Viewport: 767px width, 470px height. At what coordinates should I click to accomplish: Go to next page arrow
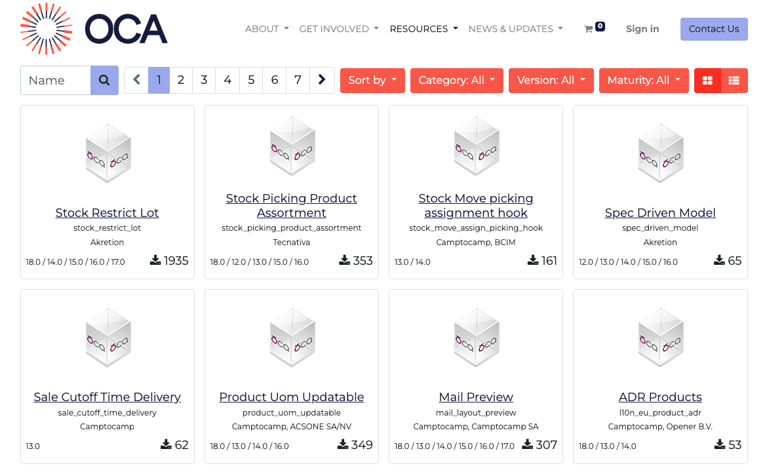322,80
